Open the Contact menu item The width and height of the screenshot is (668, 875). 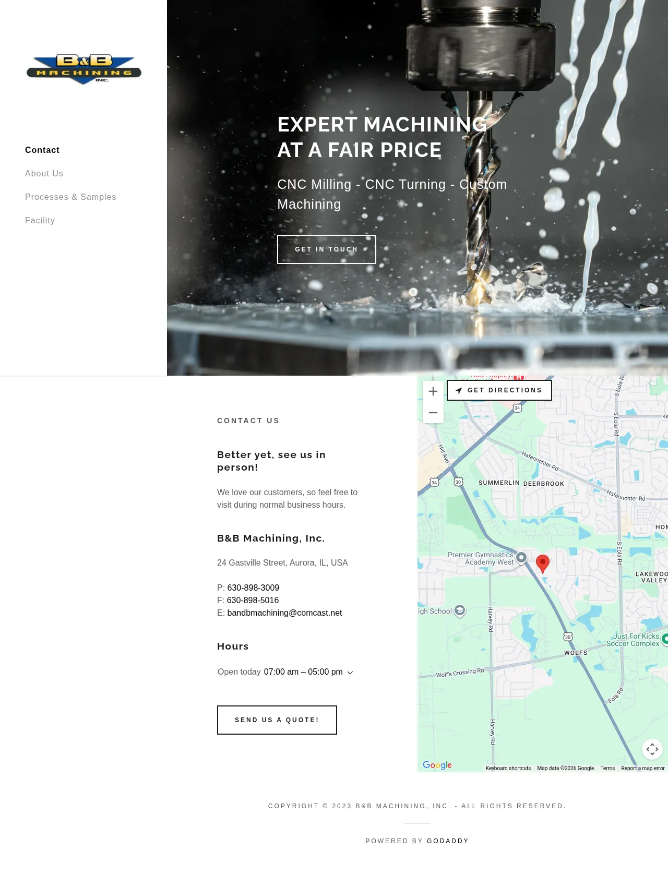(x=42, y=150)
